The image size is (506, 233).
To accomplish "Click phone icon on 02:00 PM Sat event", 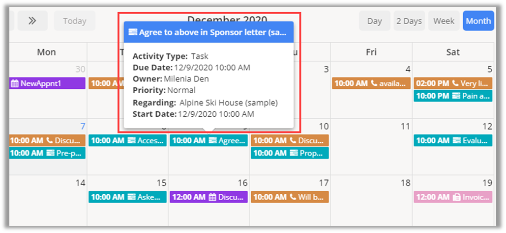I will click(455, 83).
